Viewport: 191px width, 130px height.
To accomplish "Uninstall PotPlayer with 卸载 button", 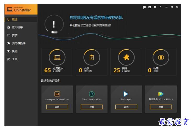I will click(126, 107).
